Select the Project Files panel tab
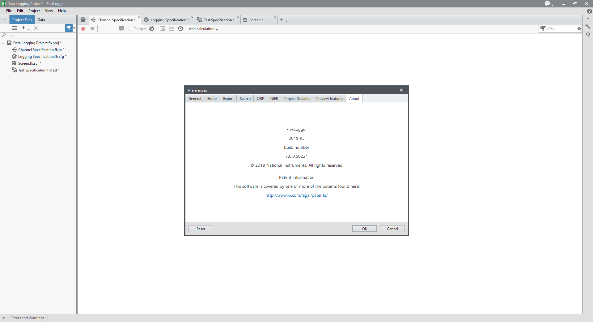 [x=22, y=20]
